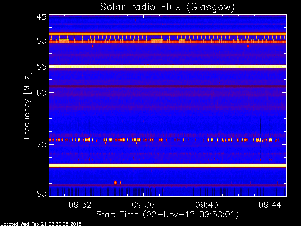Click the red marker below 50 MHz near 09:33

[x=92, y=46]
